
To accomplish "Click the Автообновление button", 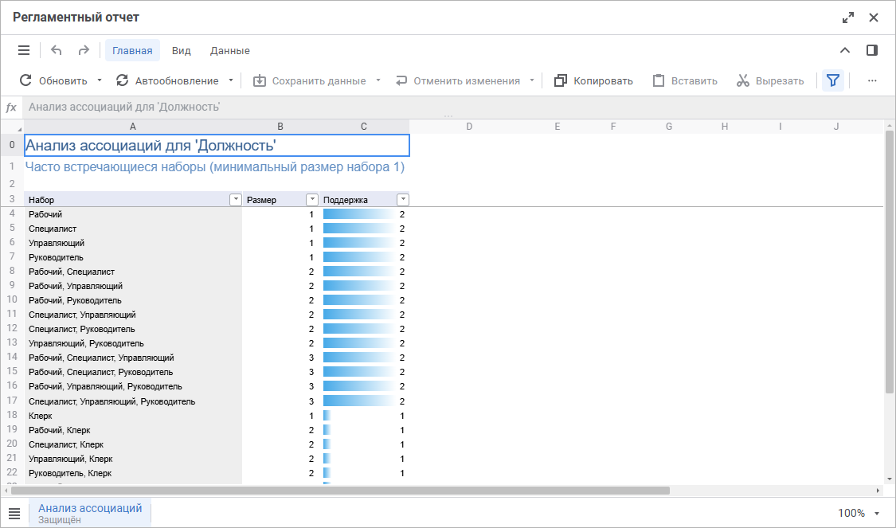I will point(167,80).
